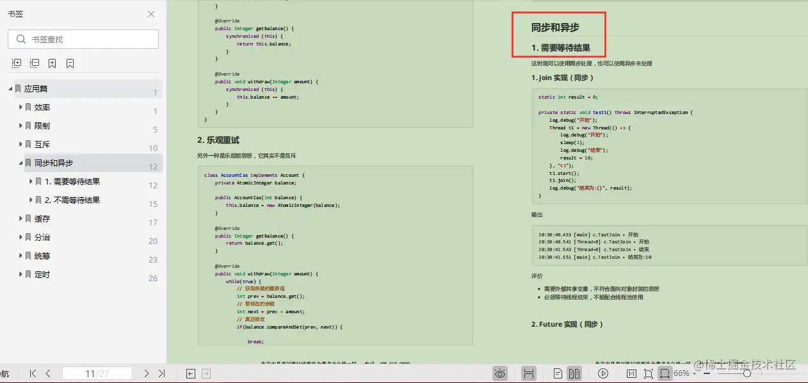Fit the whole page in window

(648, 373)
